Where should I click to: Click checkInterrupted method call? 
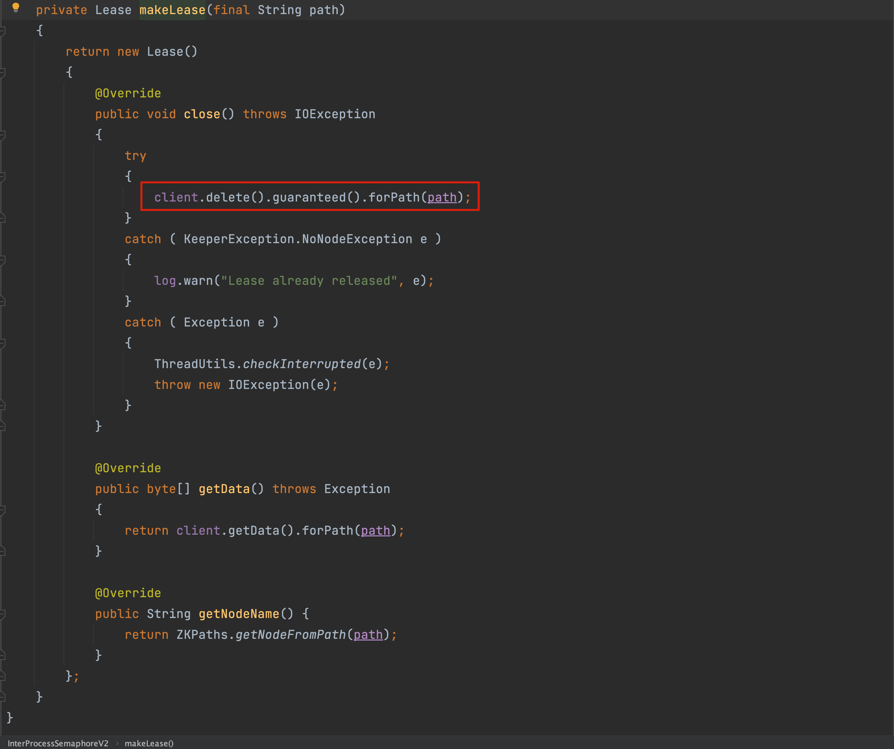click(x=302, y=364)
